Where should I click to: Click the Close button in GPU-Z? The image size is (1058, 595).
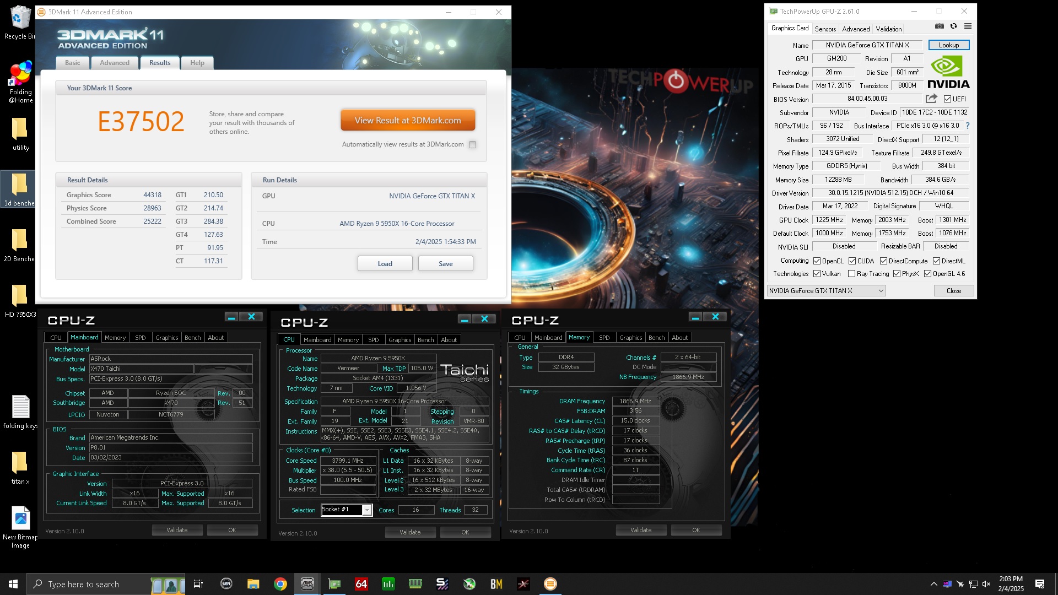pyautogui.click(x=953, y=291)
